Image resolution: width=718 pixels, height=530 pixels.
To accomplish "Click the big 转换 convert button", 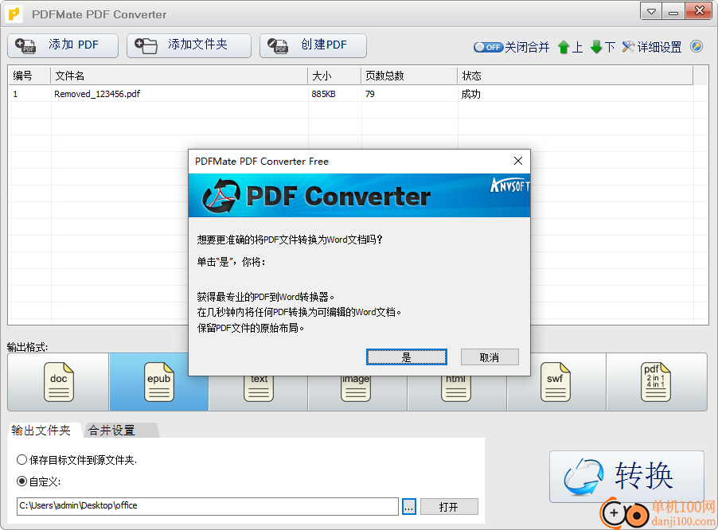I will pyautogui.click(x=626, y=477).
